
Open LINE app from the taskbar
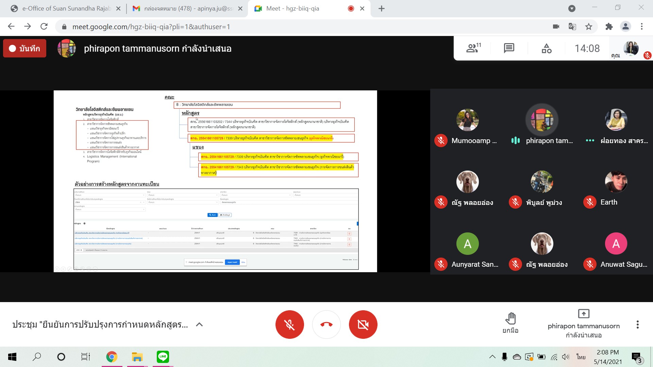pyautogui.click(x=163, y=357)
